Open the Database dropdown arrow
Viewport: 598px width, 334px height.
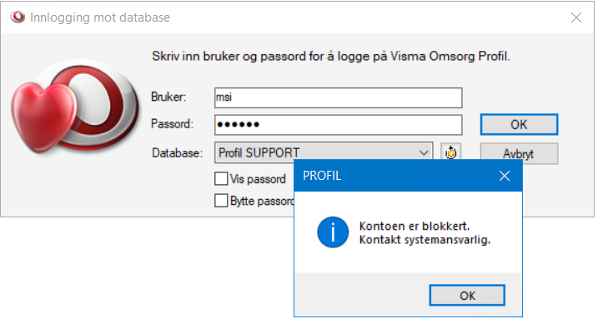click(x=424, y=152)
